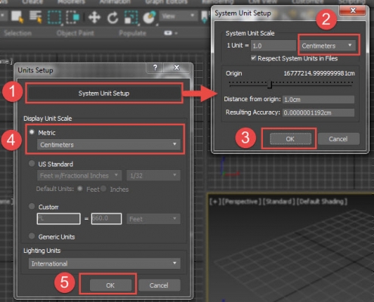Image resolution: width=374 pixels, height=302 pixels.
Task: Click the Lighting Units label
Action: point(42,251)
